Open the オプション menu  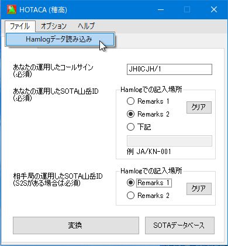point(54,26)
